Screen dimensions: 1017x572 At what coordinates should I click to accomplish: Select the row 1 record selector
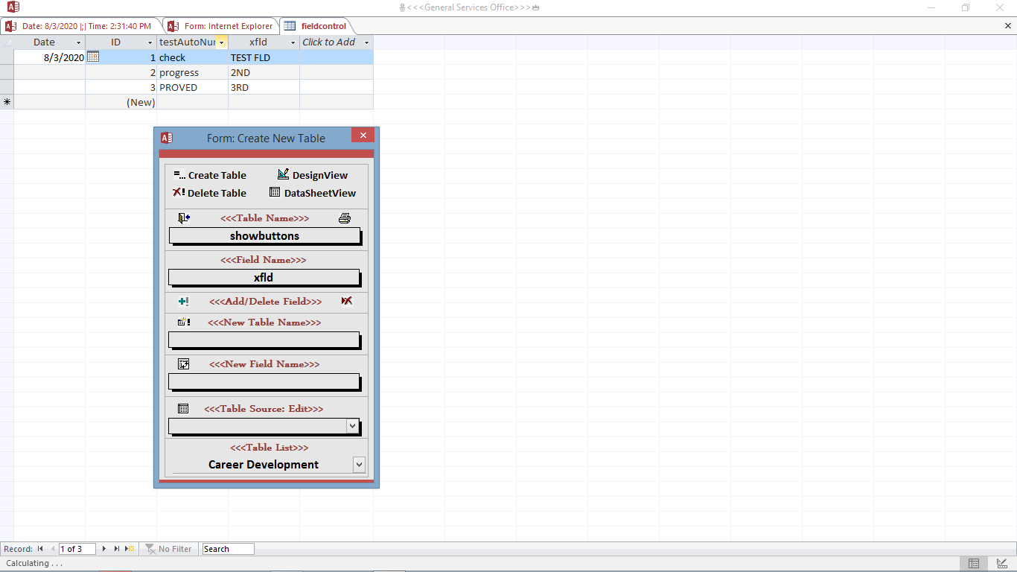tap(7, 57)
